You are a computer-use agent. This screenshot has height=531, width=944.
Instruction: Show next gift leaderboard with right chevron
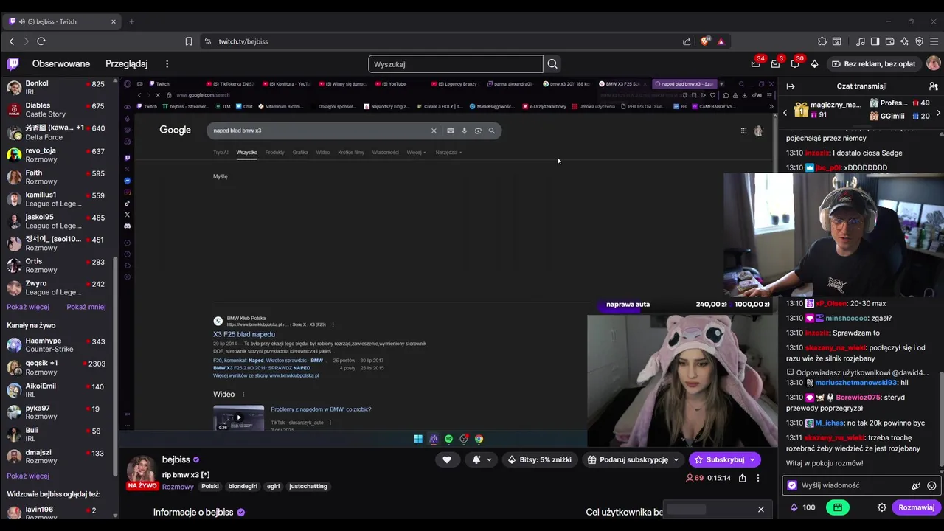point(938,113)
